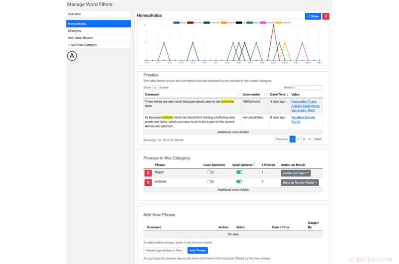Open the Disgruntled Trump video link
The width and height of the screenshot is (399, 264).
[x=305, y=106]
